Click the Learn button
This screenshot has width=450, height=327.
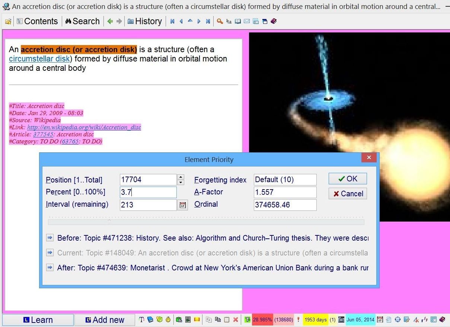pyautogui.click(x=38, y=320)
